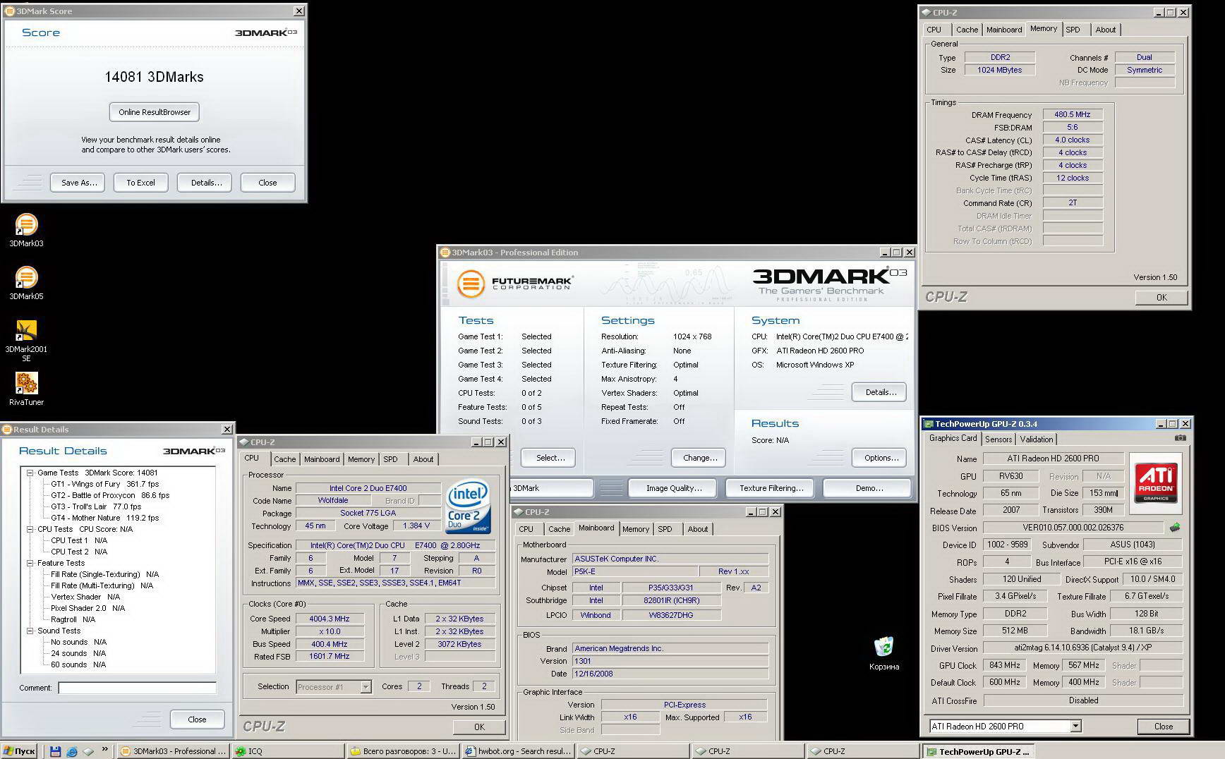Switch to Mainboard tab in top-right CPU-Z

1004,30
